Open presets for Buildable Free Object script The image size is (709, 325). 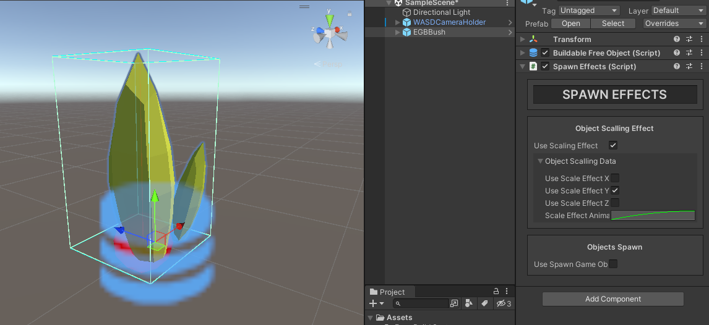689,53
